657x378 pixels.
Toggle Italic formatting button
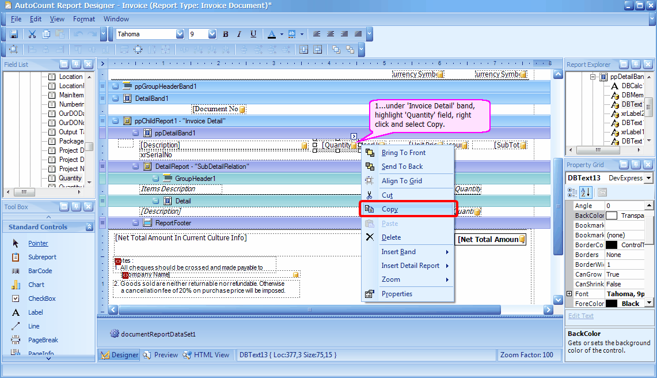point(240,34)
